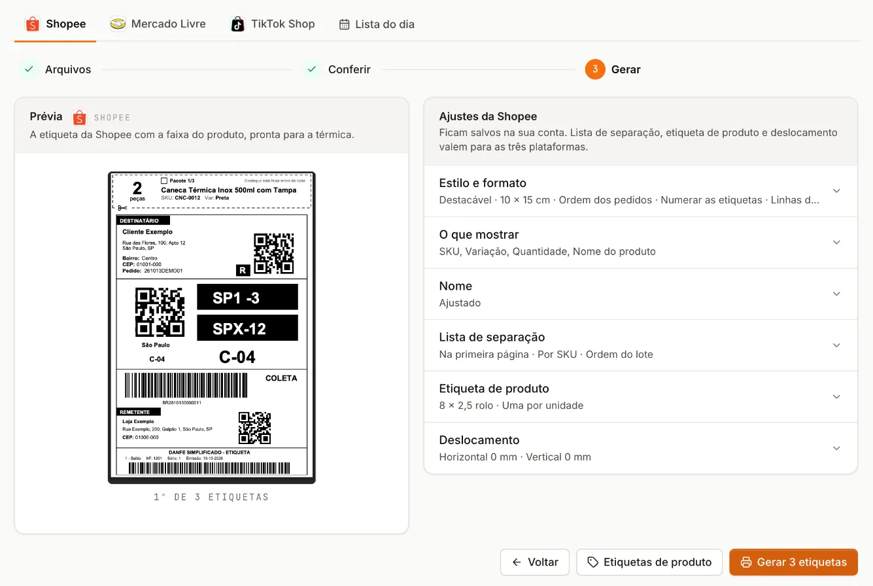873x586 pixels.
Task: Expand the O que mostrar section
Action: pos(641,243)
